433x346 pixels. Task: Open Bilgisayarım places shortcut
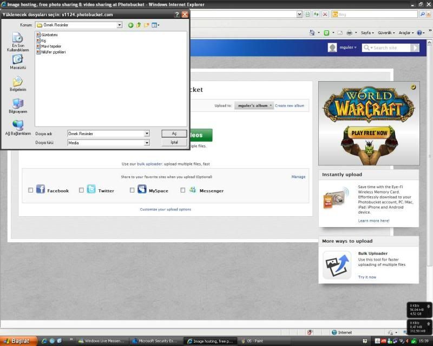[18, 106]
